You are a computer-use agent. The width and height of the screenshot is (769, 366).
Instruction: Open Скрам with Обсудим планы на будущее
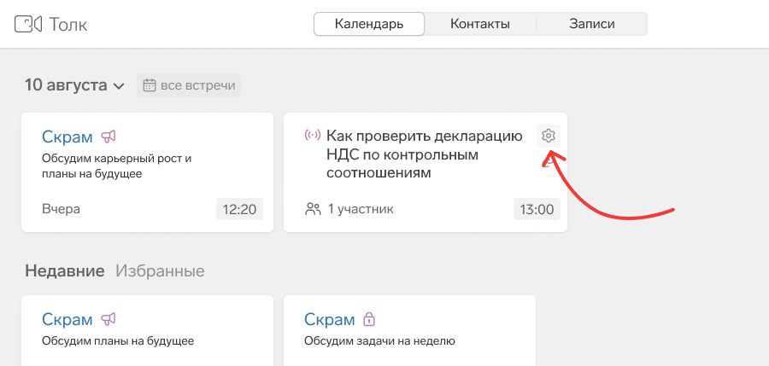68,320
